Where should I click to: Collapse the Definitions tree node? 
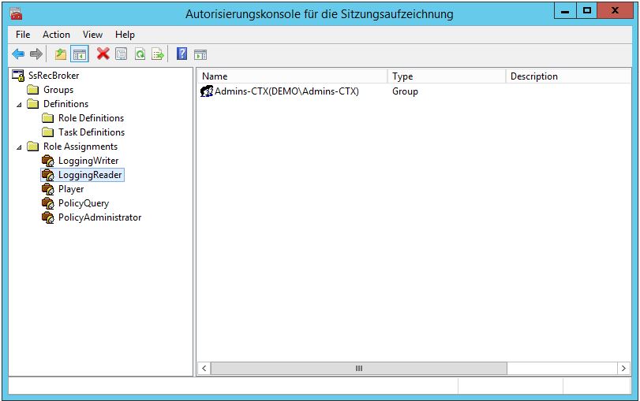[19, 105]
